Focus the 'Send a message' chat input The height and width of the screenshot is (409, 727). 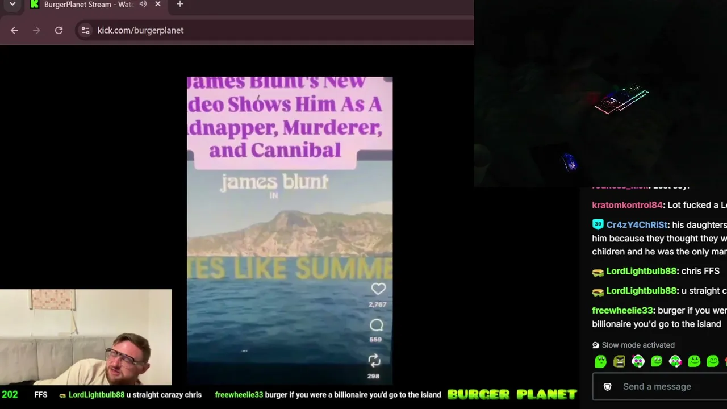click(x=660, y=387)
